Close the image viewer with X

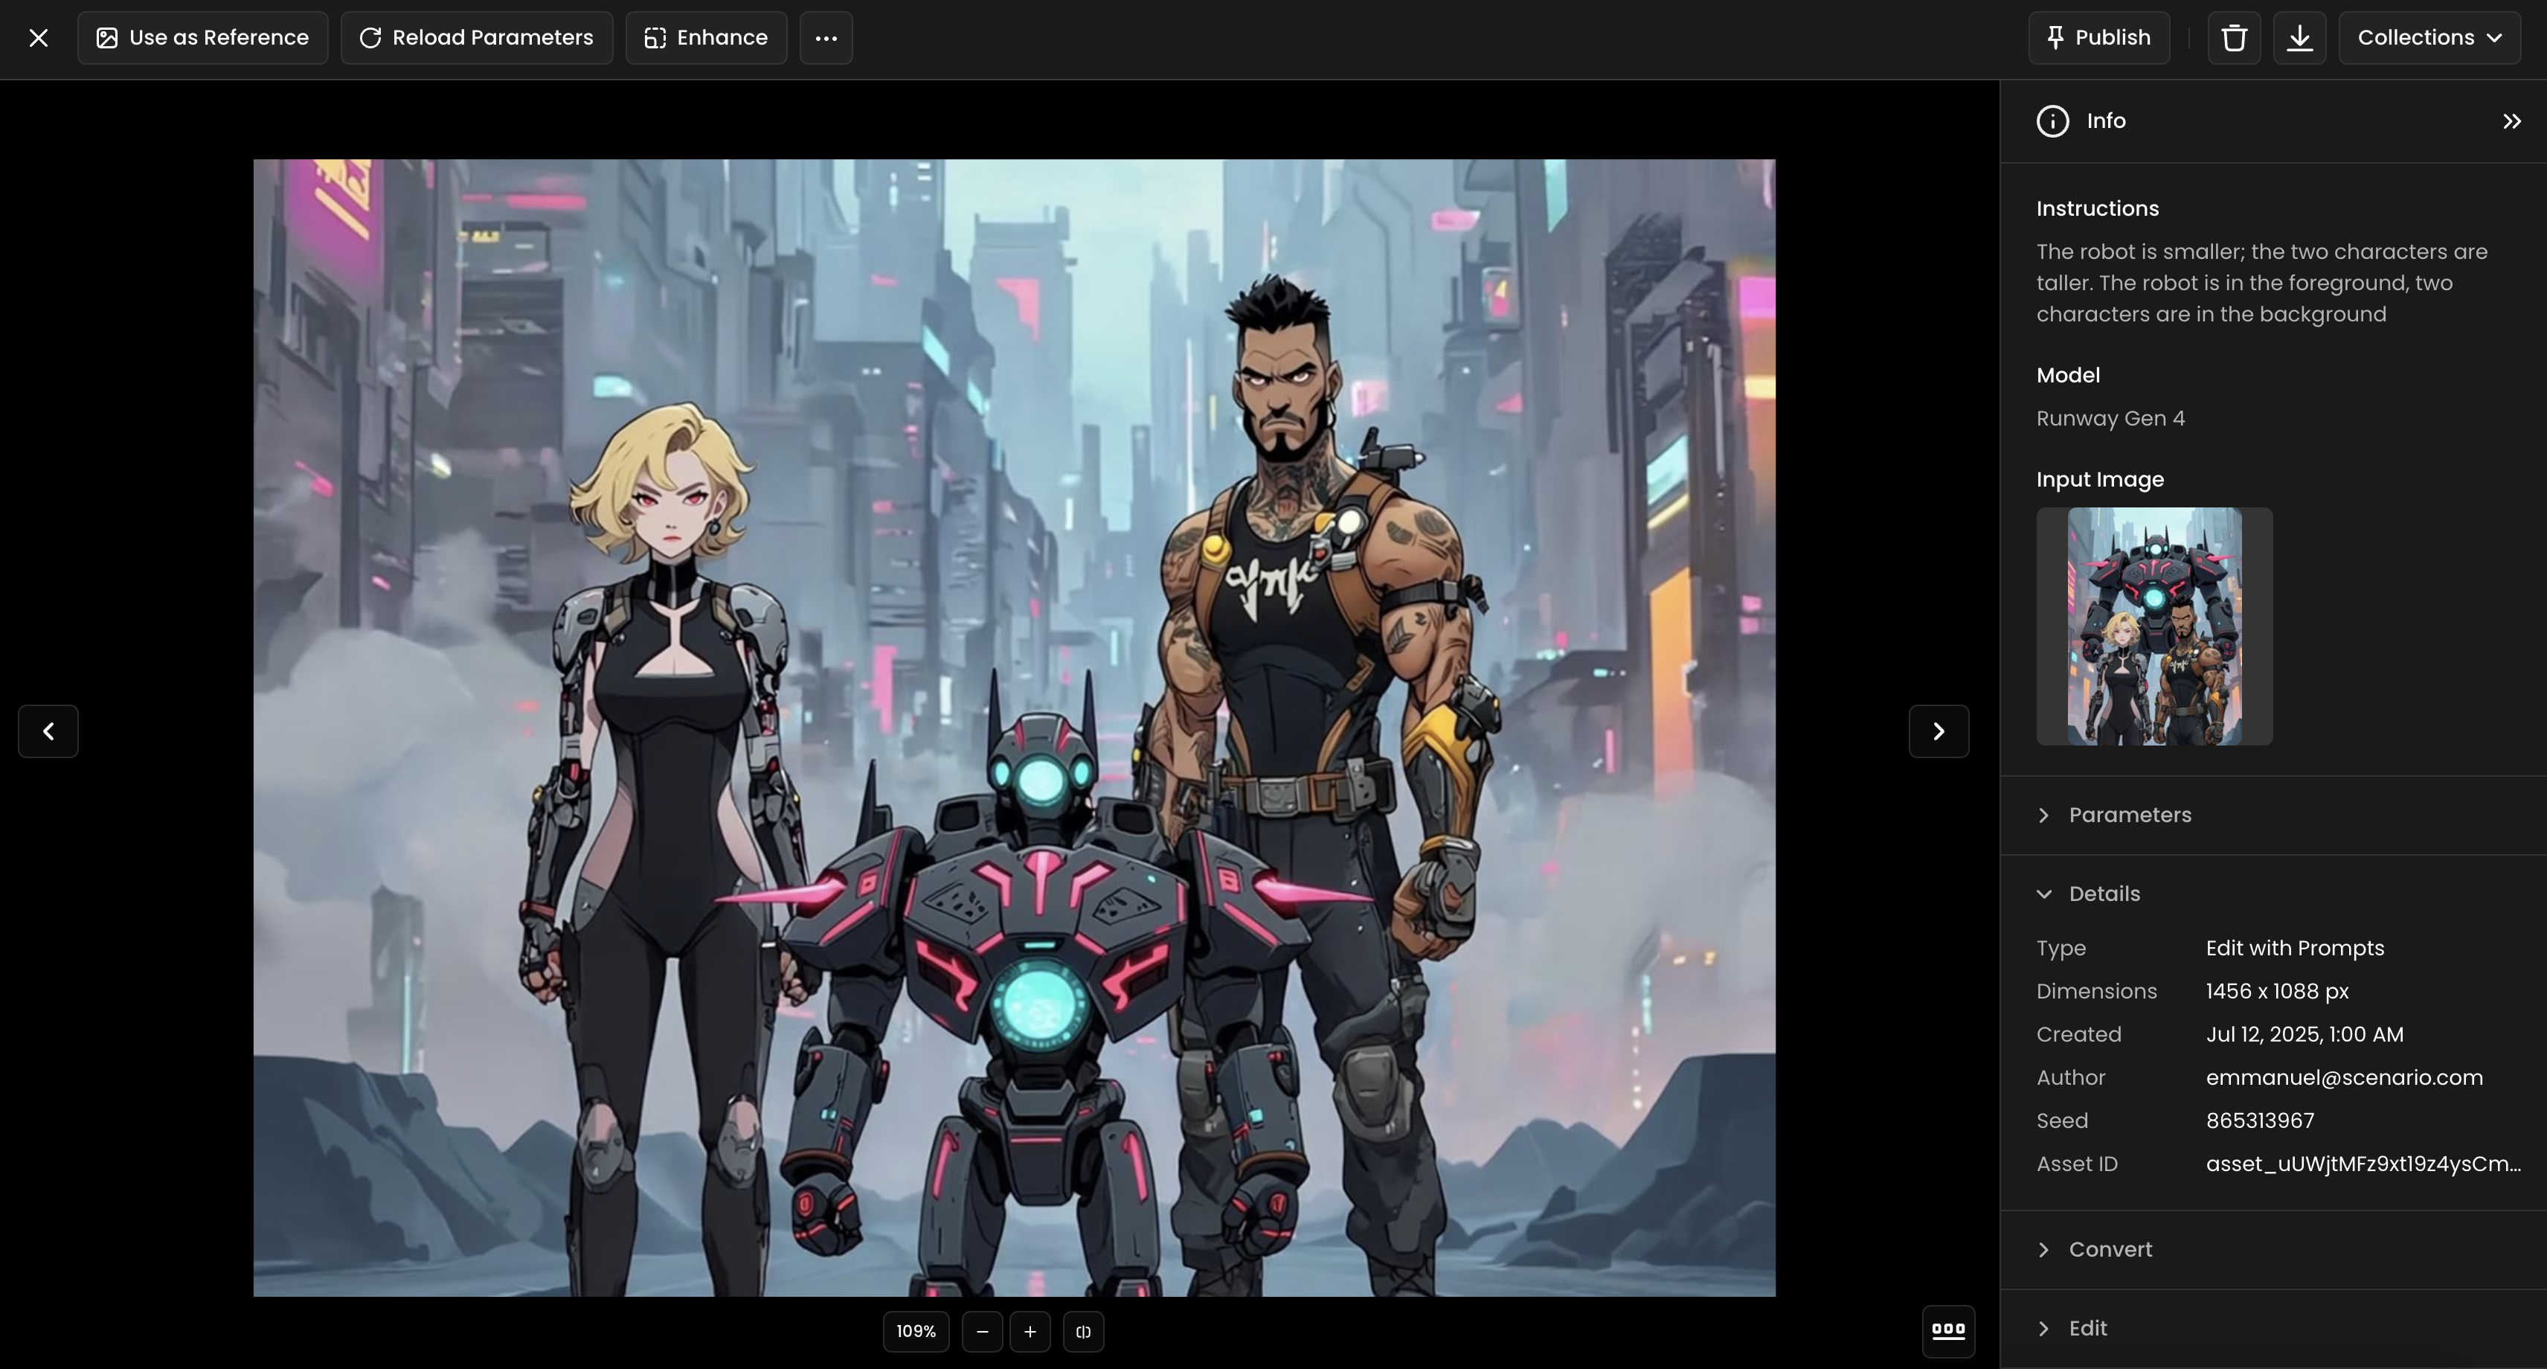(x=39, y=38)
